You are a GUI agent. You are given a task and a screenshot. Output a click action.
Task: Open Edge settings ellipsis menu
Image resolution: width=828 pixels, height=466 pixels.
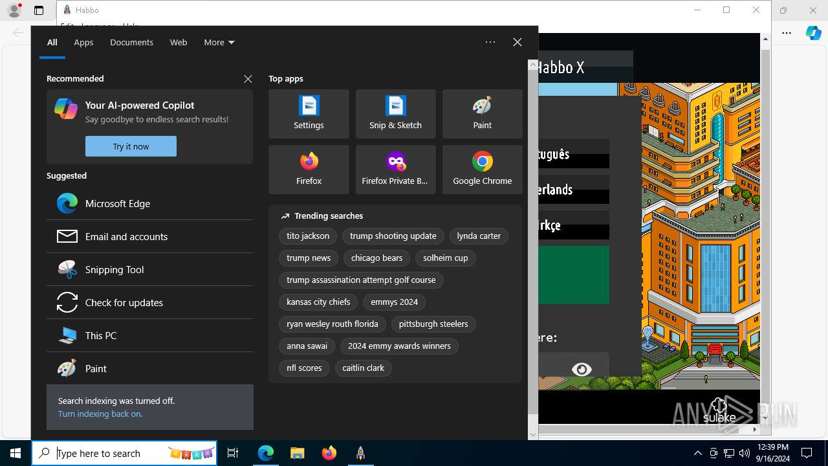[x=787, y=33]
